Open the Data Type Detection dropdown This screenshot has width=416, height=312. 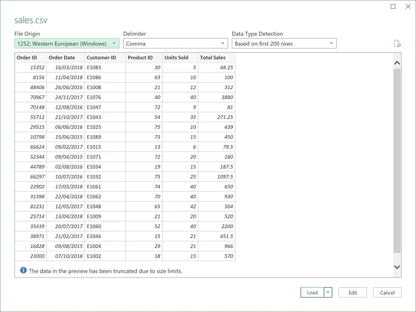coord(284,43)
